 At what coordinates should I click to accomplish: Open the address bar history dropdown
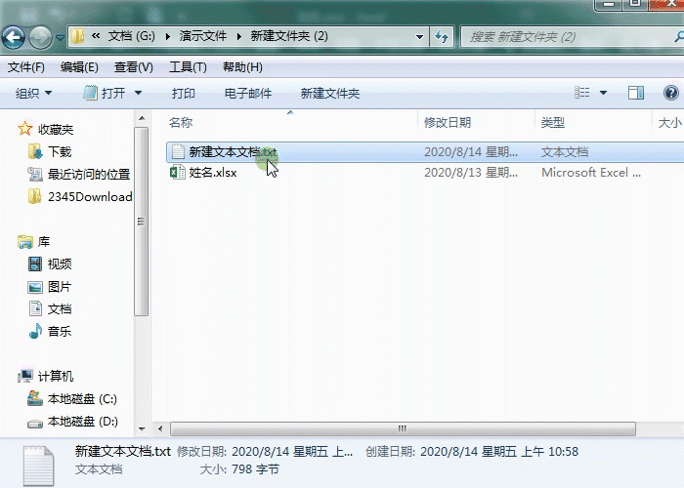419,37
